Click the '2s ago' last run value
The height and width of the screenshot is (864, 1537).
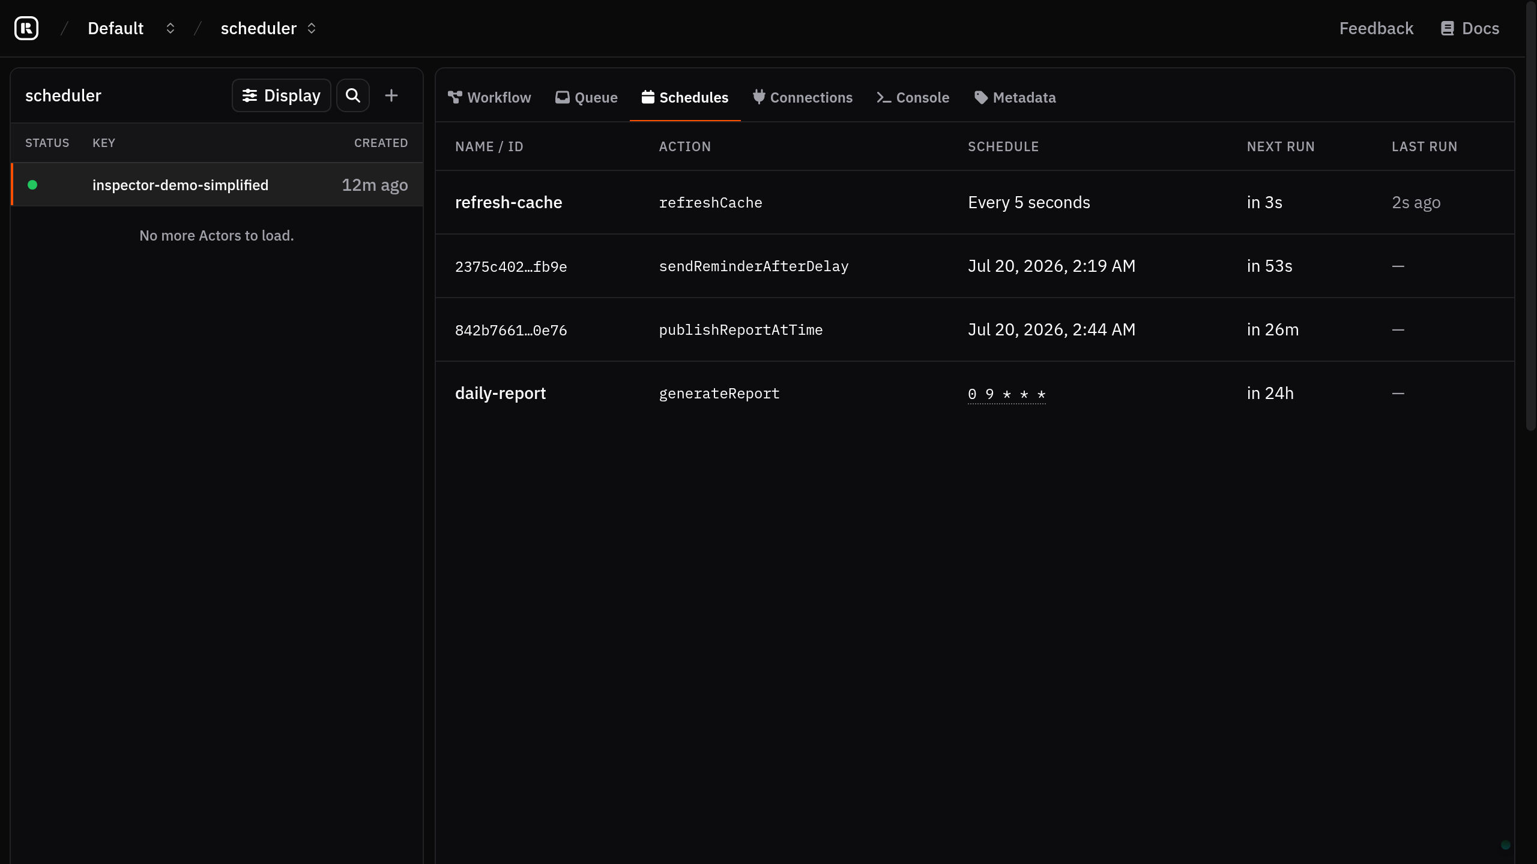click(1416, 203)
